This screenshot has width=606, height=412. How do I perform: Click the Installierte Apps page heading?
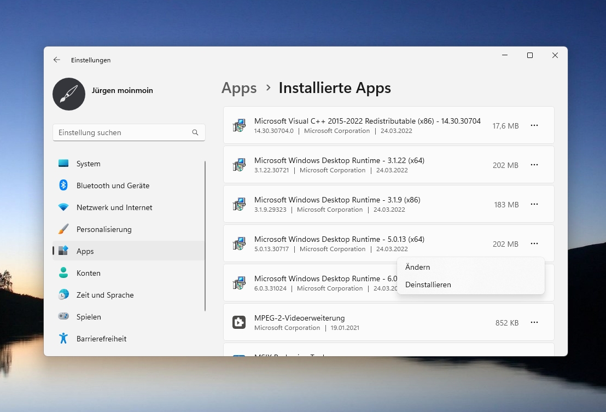pos(335,88)
